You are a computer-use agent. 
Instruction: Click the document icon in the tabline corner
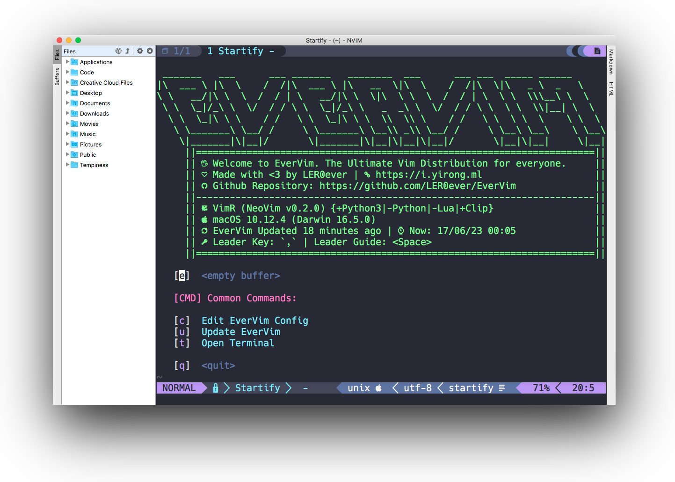click(x=597, y=51)
